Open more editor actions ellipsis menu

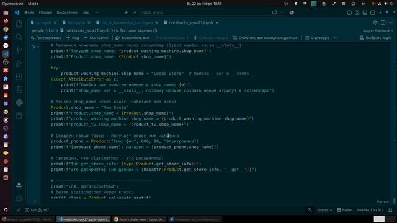pyautogui.click(x=391, y=22)
